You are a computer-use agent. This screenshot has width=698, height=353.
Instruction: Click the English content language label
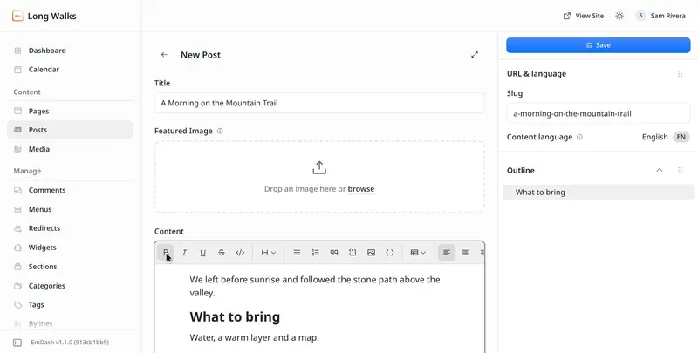(x=655, y=137)
